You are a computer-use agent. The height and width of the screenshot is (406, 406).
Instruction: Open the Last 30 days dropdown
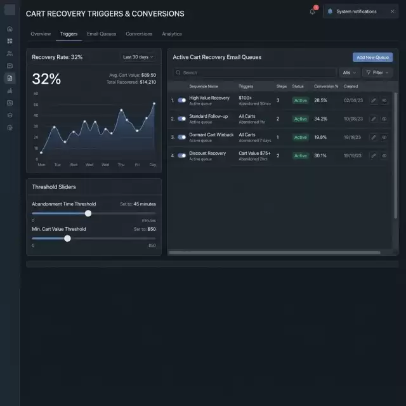click(138, 57)
